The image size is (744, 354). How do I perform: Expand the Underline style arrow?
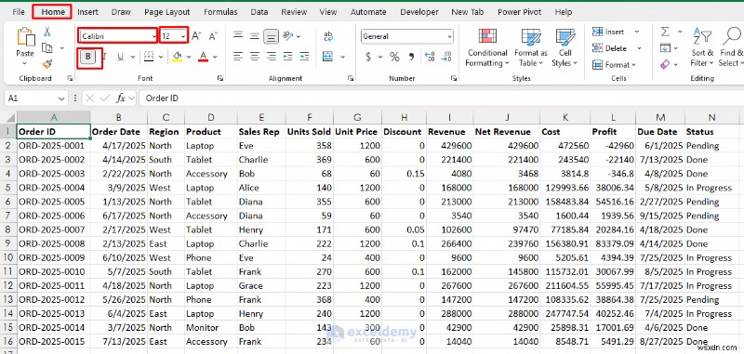pos(132,57)
